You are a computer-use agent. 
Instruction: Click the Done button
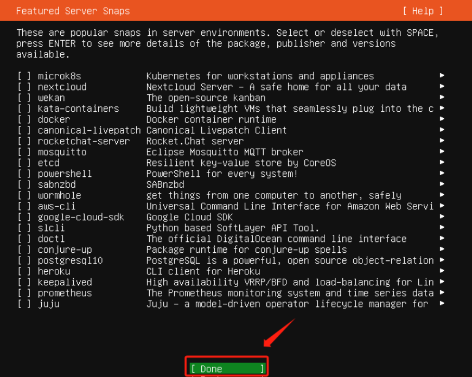pyautogui.click(x=227, y=368)
